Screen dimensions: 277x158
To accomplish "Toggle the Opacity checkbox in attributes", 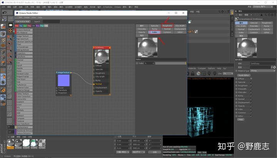I will (x=251, y=106).
